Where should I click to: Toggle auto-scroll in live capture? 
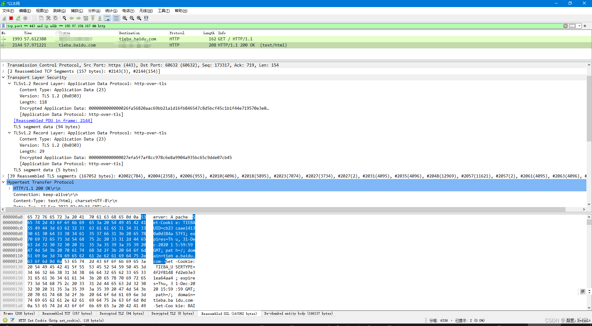click(x=107, y=18)
